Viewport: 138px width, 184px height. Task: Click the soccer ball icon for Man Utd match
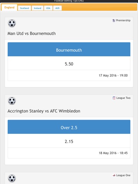point(12,23)
